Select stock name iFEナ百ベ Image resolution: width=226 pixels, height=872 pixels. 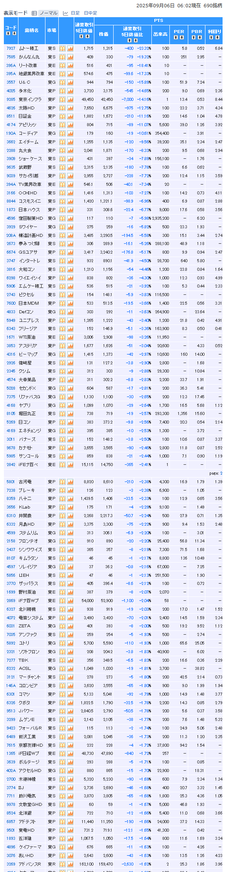pyautogui.click(x=28, y=465)
